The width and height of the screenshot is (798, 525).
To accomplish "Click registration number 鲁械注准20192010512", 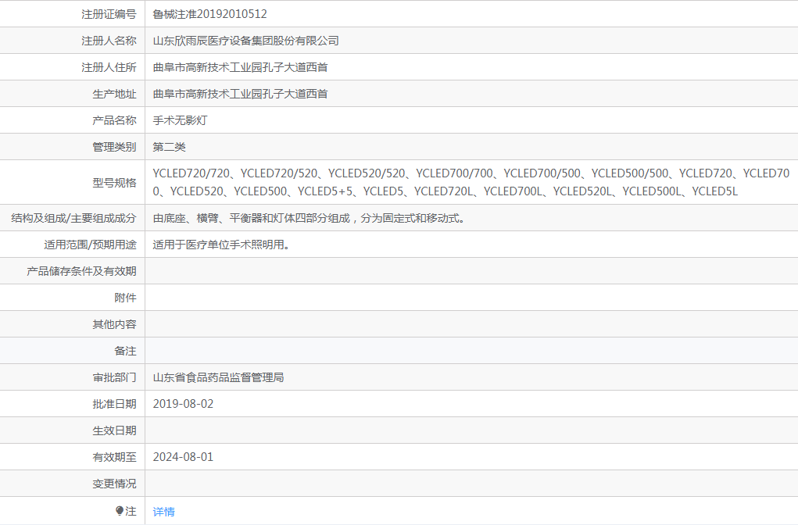I will pos(210,14).
